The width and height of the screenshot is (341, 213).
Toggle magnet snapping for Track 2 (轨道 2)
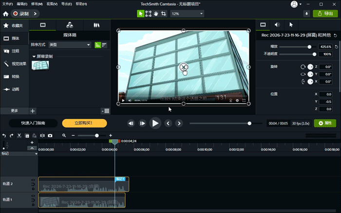pyautogui.click(x=33, y=184)
